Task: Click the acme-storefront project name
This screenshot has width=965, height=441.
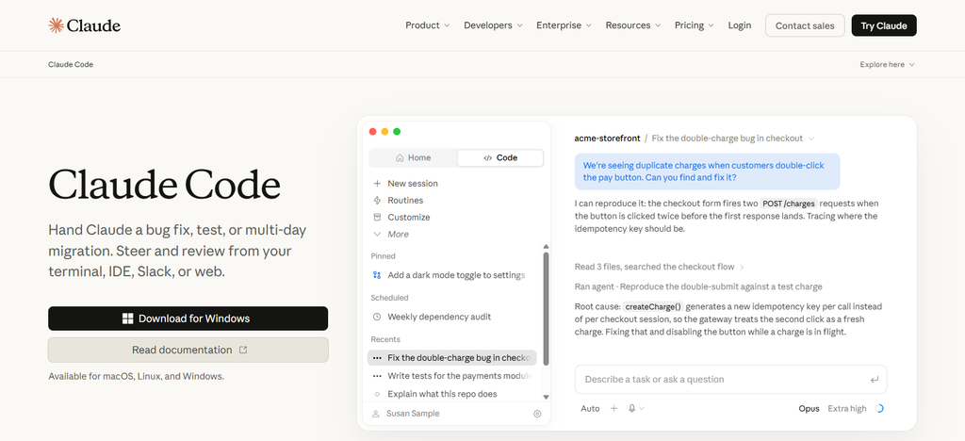Action: (x=607, y=139)
